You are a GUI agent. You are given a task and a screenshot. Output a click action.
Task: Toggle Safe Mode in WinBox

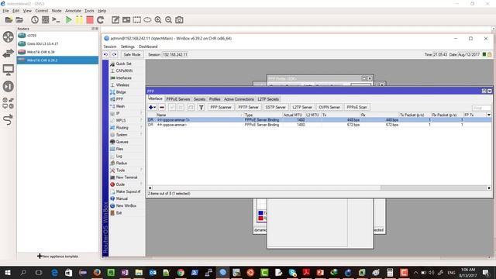(x=132, y=54)
